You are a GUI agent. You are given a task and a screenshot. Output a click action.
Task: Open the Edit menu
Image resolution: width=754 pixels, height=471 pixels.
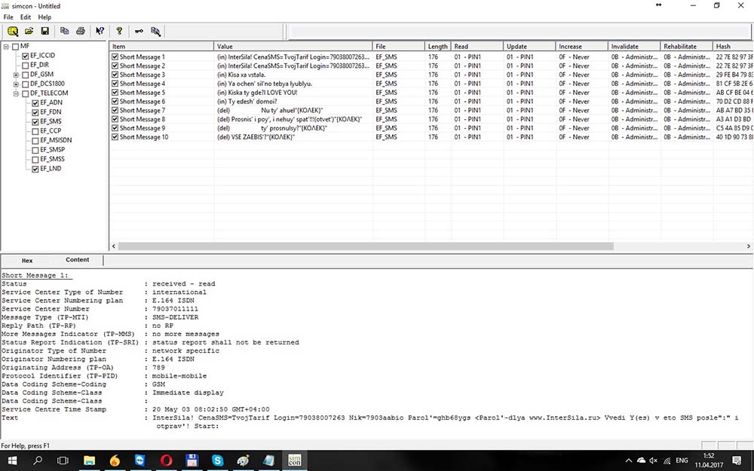26,17
